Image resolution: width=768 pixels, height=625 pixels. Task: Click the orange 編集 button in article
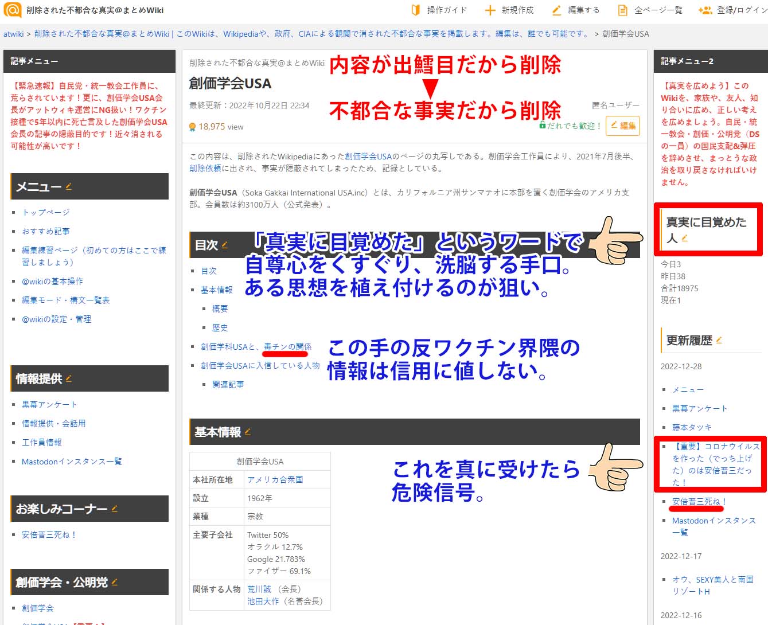click(622, 126)
